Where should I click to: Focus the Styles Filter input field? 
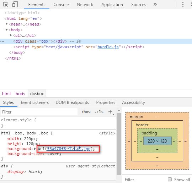(x=39, y=112)
